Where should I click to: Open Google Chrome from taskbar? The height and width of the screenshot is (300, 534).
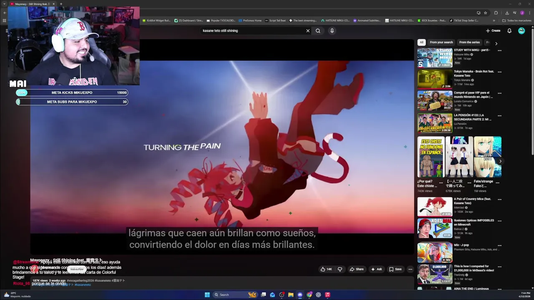309,295
